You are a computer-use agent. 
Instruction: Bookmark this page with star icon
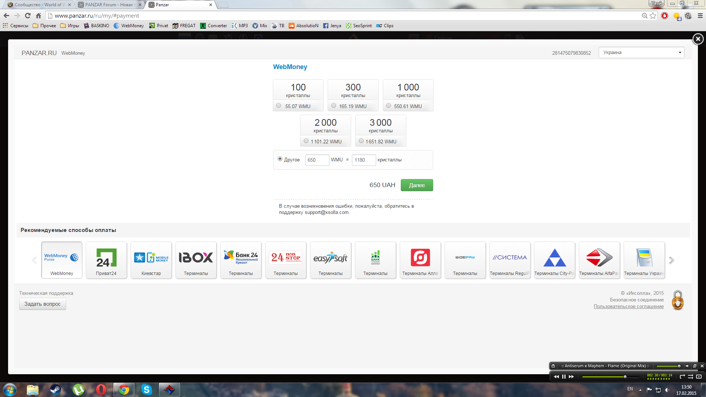pyautogui.click(x=653, y=15)
